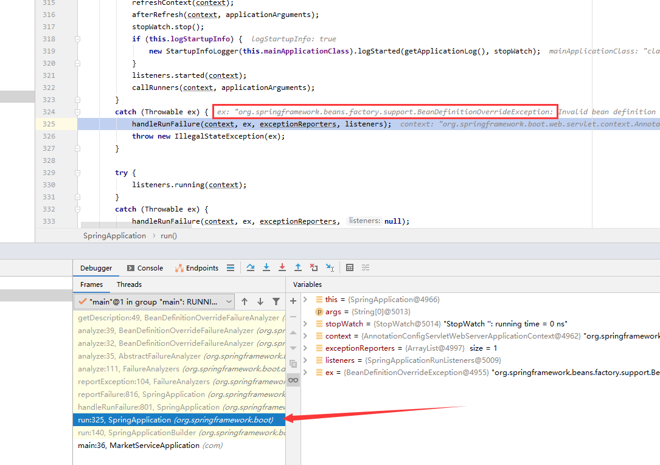Viewport: 660px width, 465px height.
Task: Select frame reportException:104 FailureAnalyzers
Action: coord(179,382)
